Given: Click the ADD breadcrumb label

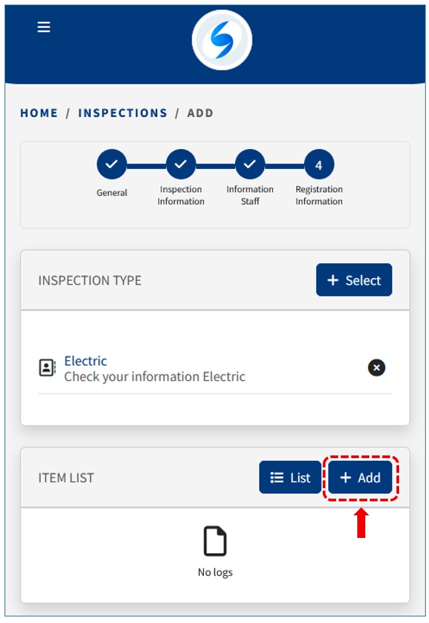Looking at the screenshot, I should pos(201,113).
